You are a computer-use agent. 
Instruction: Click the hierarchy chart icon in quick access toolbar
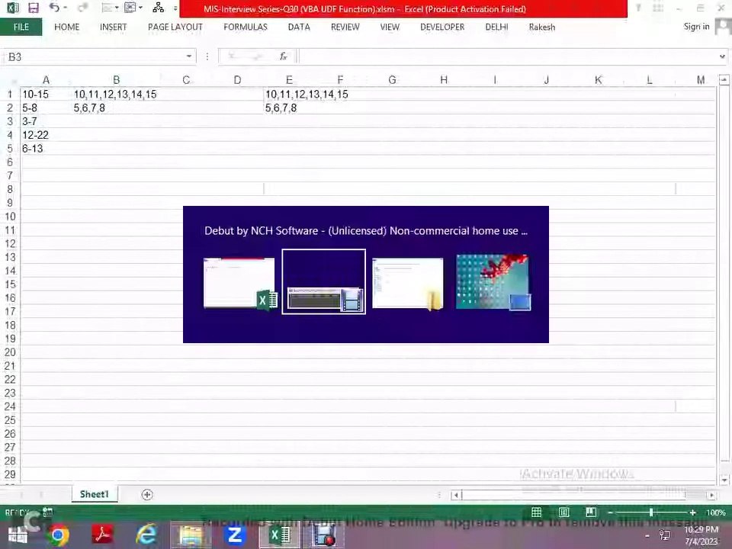click(x=159, y=8)
